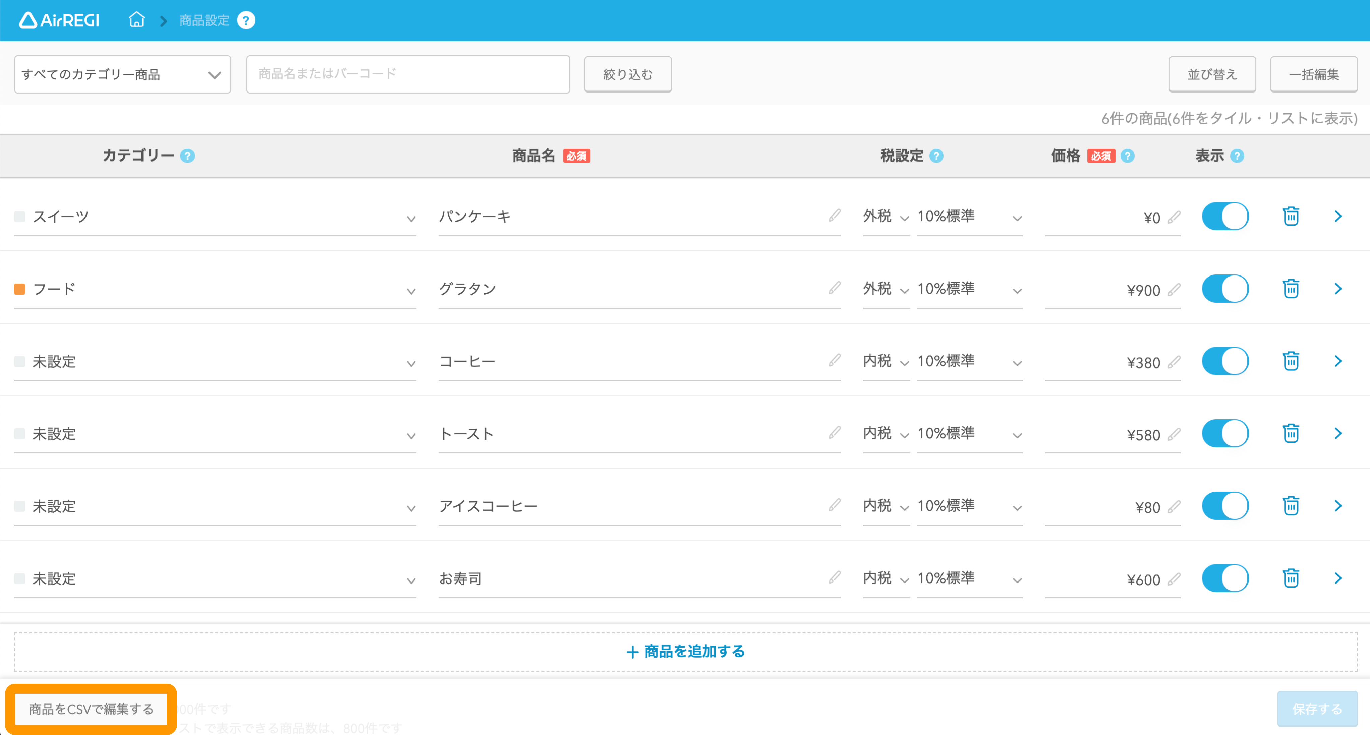Disable the display toggle for パンケーキ
The height and width of the screenshot is (735, 1370).
tap(1225, 216)
